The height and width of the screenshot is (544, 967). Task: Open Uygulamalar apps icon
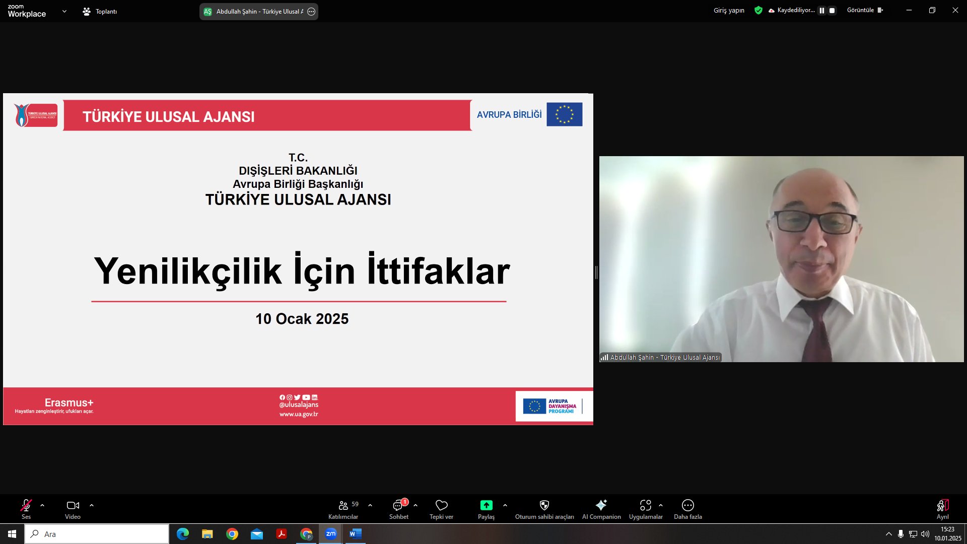pos(645,505)
